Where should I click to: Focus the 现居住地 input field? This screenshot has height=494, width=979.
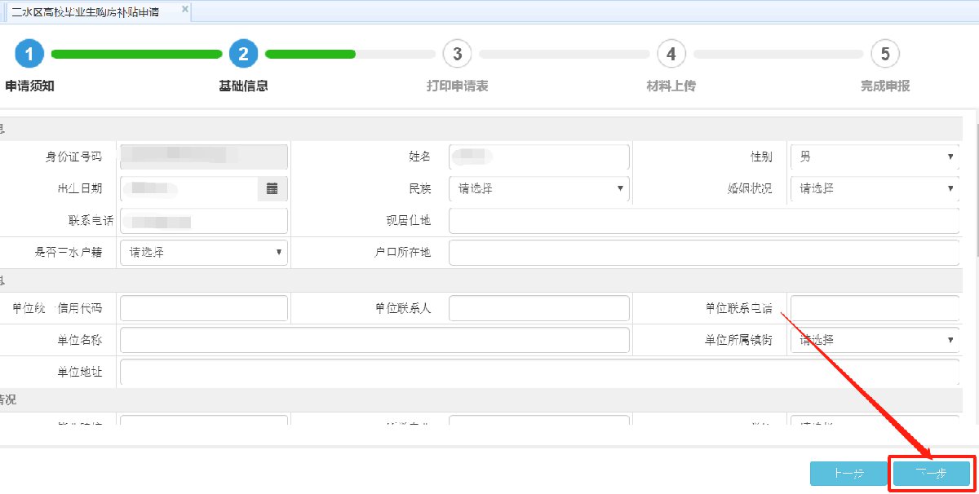pos(703,221)
